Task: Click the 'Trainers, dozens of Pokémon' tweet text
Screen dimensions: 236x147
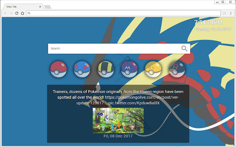Action: tap(118, 94)
